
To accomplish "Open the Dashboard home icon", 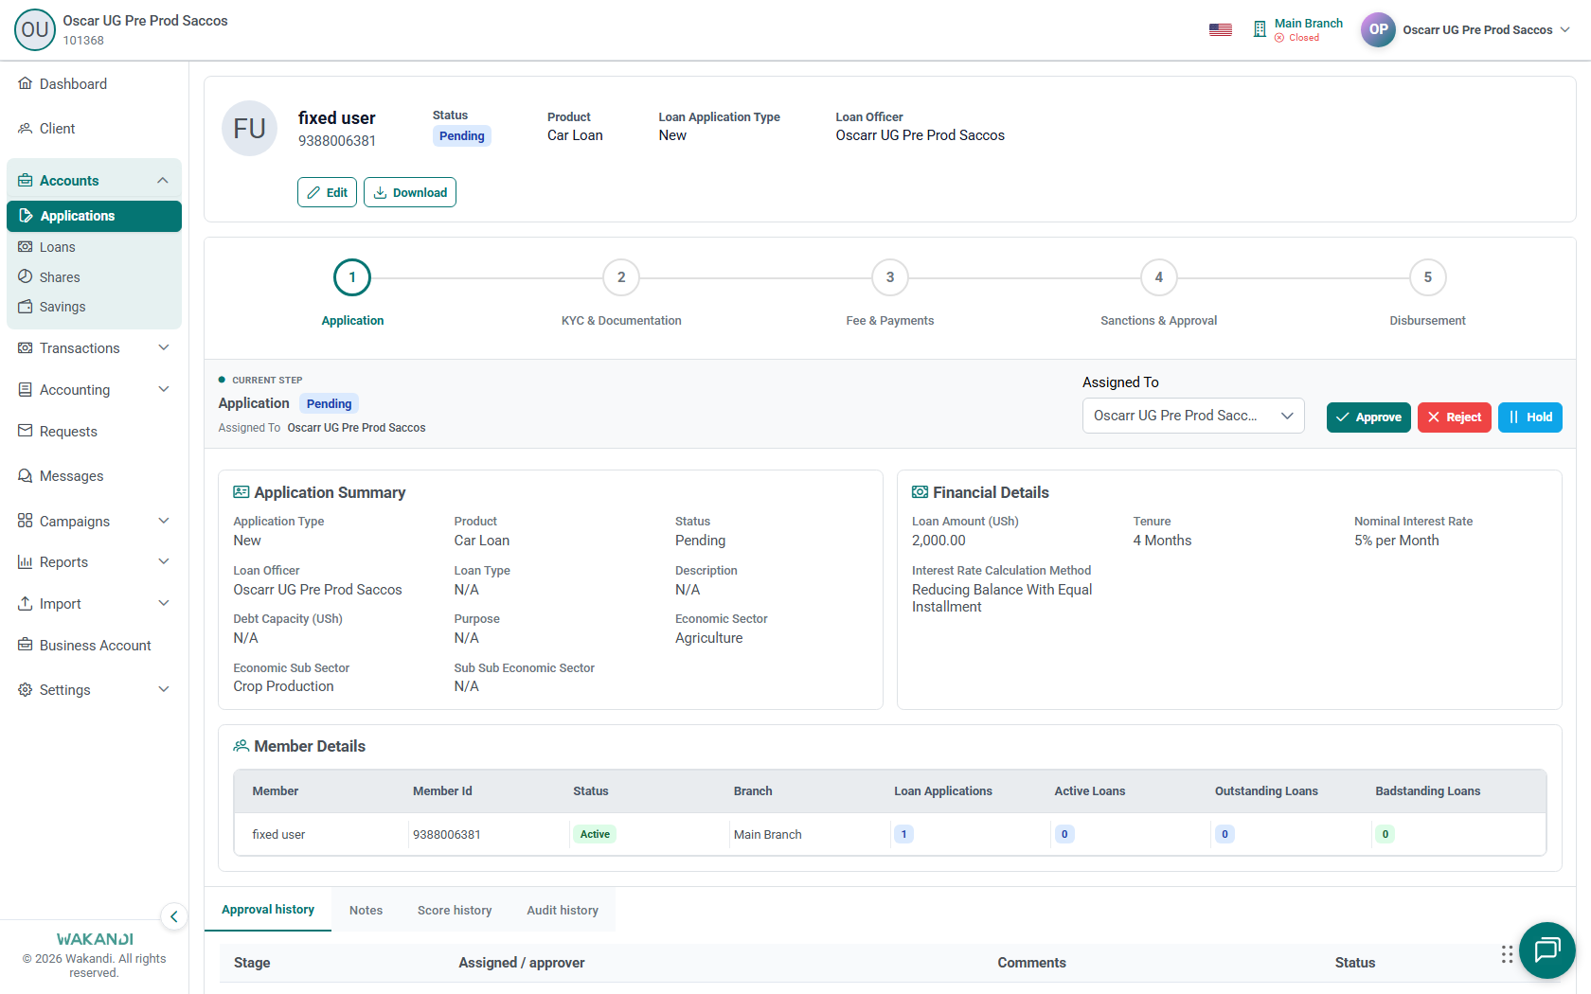I will click(x=26, y=83).
